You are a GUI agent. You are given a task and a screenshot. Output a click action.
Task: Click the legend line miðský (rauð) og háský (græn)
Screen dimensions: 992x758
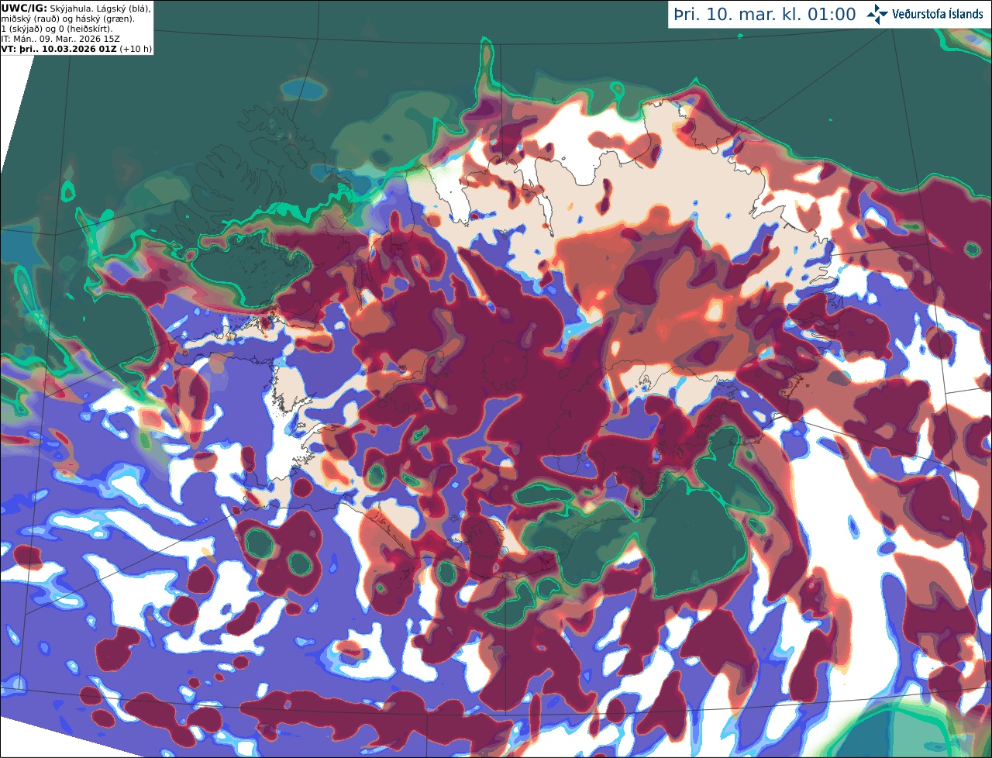point(67,19)
